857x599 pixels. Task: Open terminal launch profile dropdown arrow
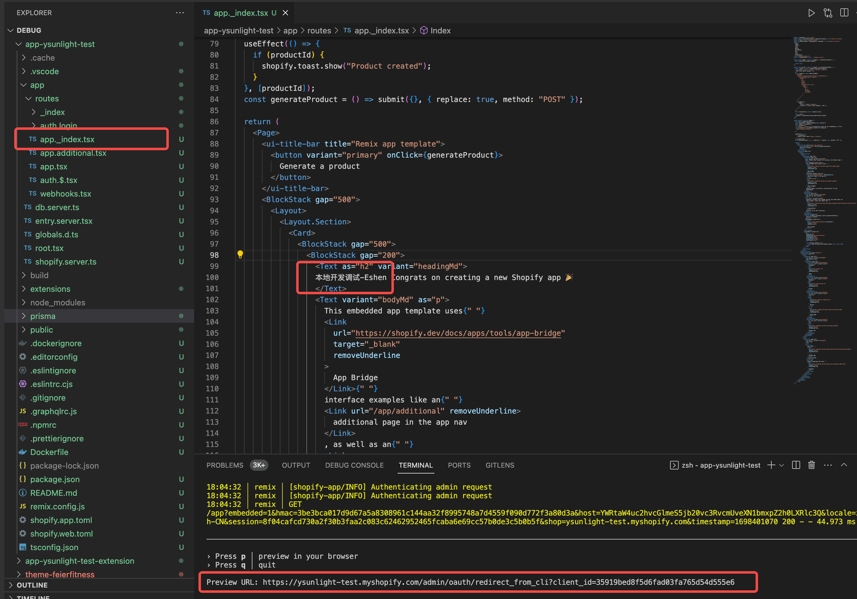tap(782, 465)
